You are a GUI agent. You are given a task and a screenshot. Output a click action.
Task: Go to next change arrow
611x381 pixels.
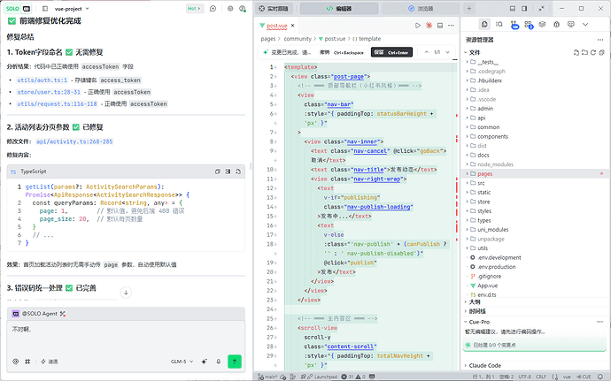point(448,52)
